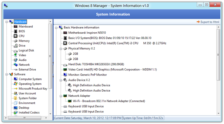Click the sidebar scroll left arrow
Screen dimensions: 224x124
(6, 118)
